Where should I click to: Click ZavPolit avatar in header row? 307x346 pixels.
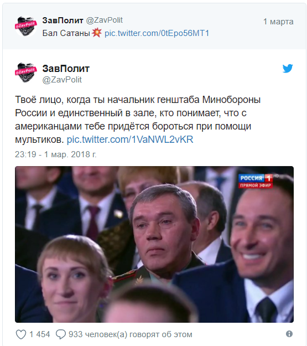[x=26, y=26]
